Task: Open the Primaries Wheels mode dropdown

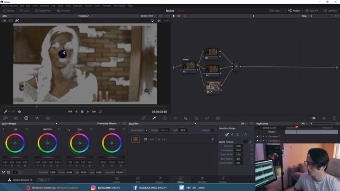Action: click(x=108, y=124)
